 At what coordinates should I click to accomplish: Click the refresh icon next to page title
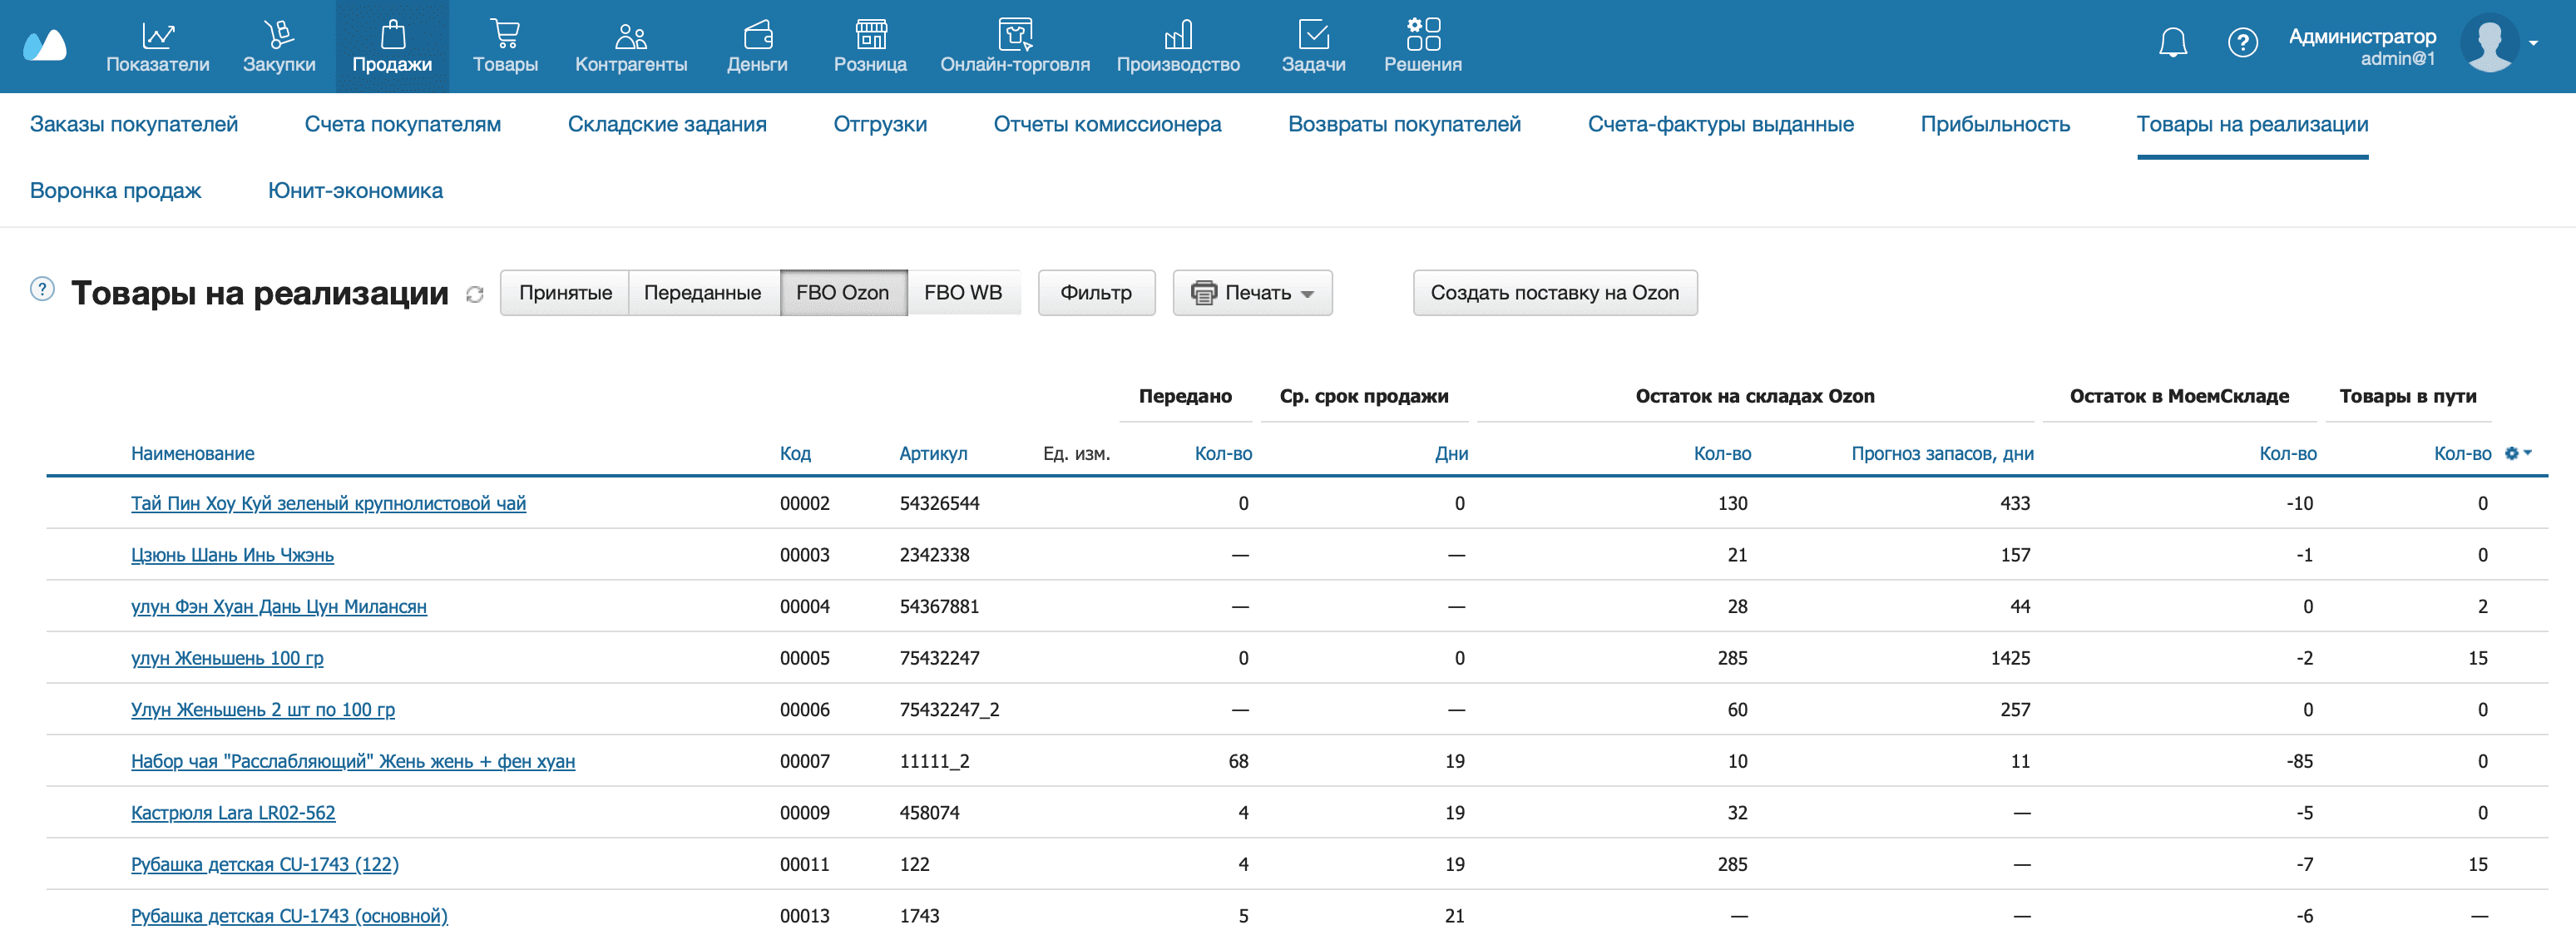point(475,294)
